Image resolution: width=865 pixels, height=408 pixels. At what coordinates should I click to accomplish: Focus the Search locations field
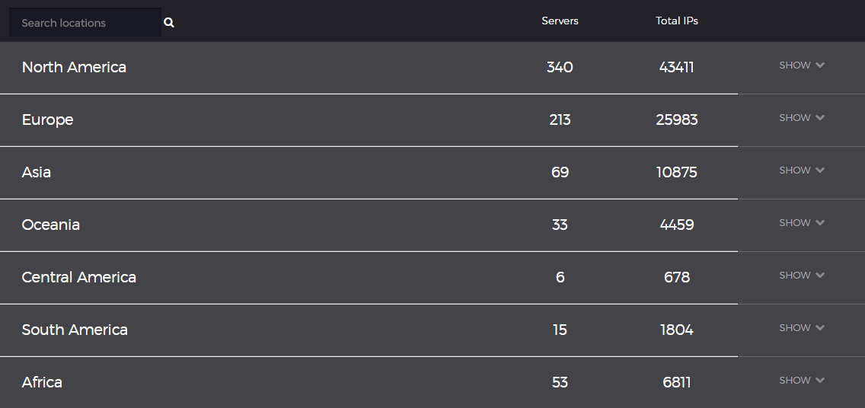pos(85,23)
